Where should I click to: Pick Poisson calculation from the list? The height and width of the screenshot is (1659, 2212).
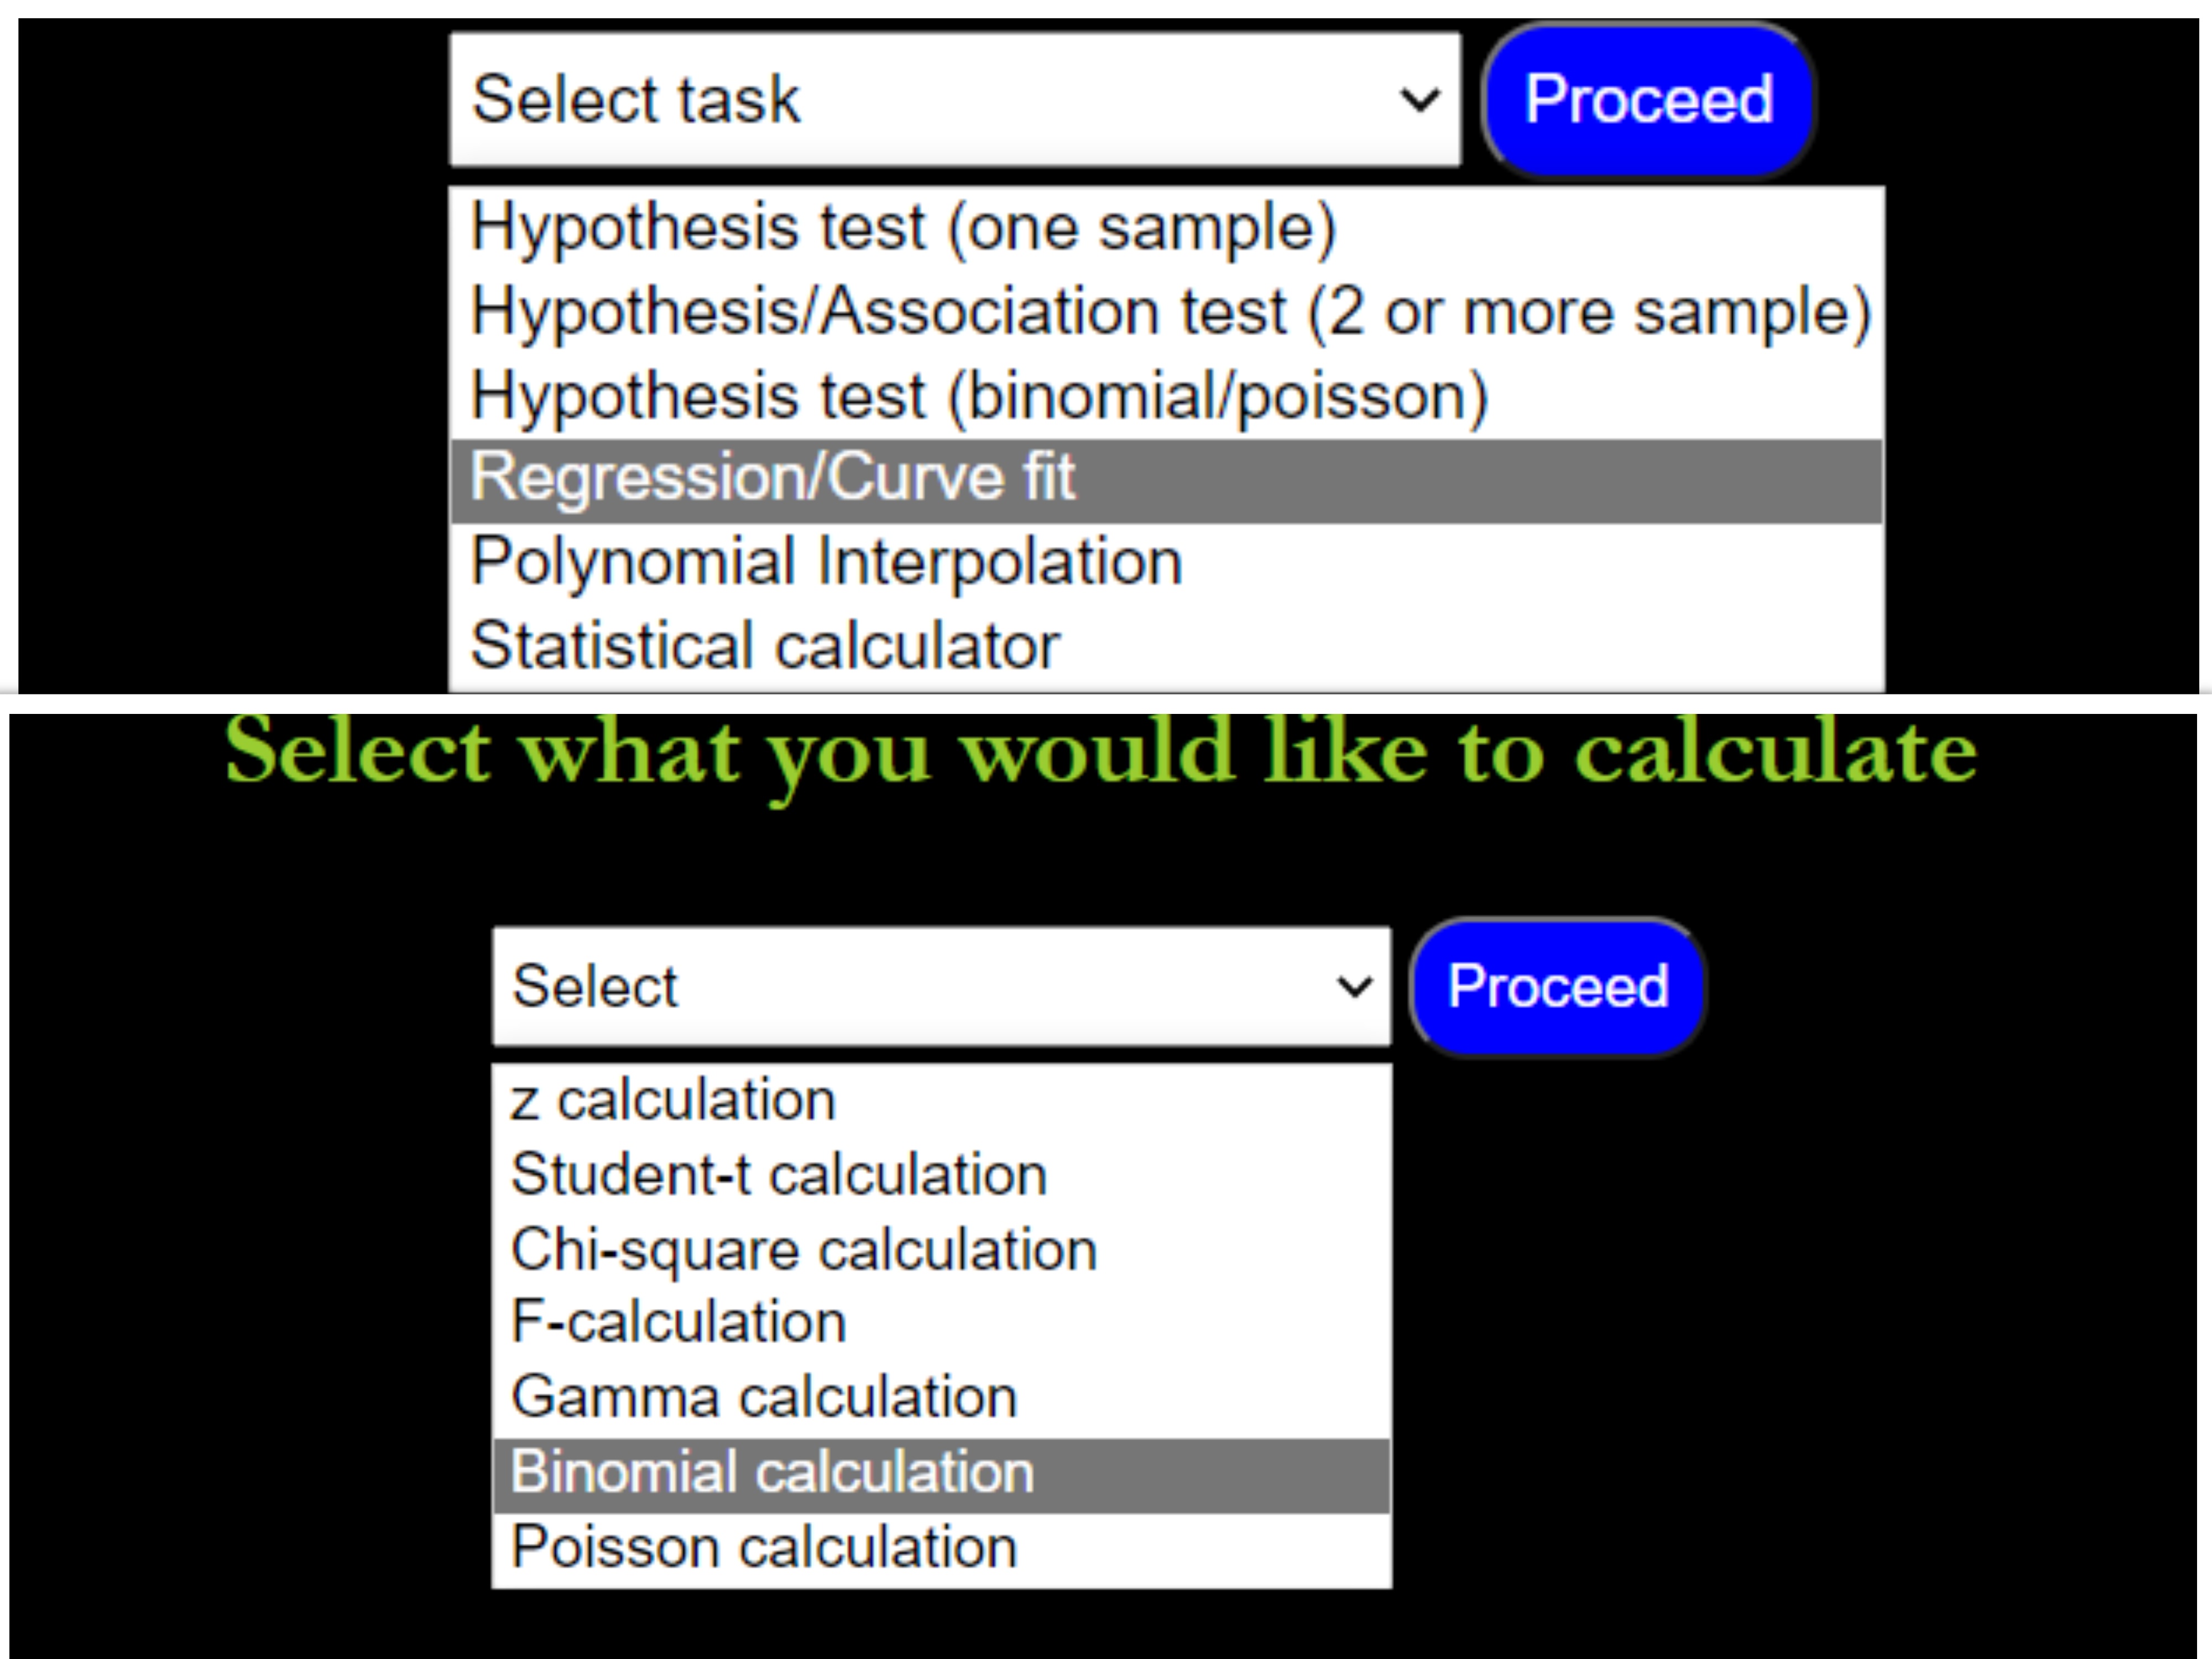click(x=764, y=1548)
